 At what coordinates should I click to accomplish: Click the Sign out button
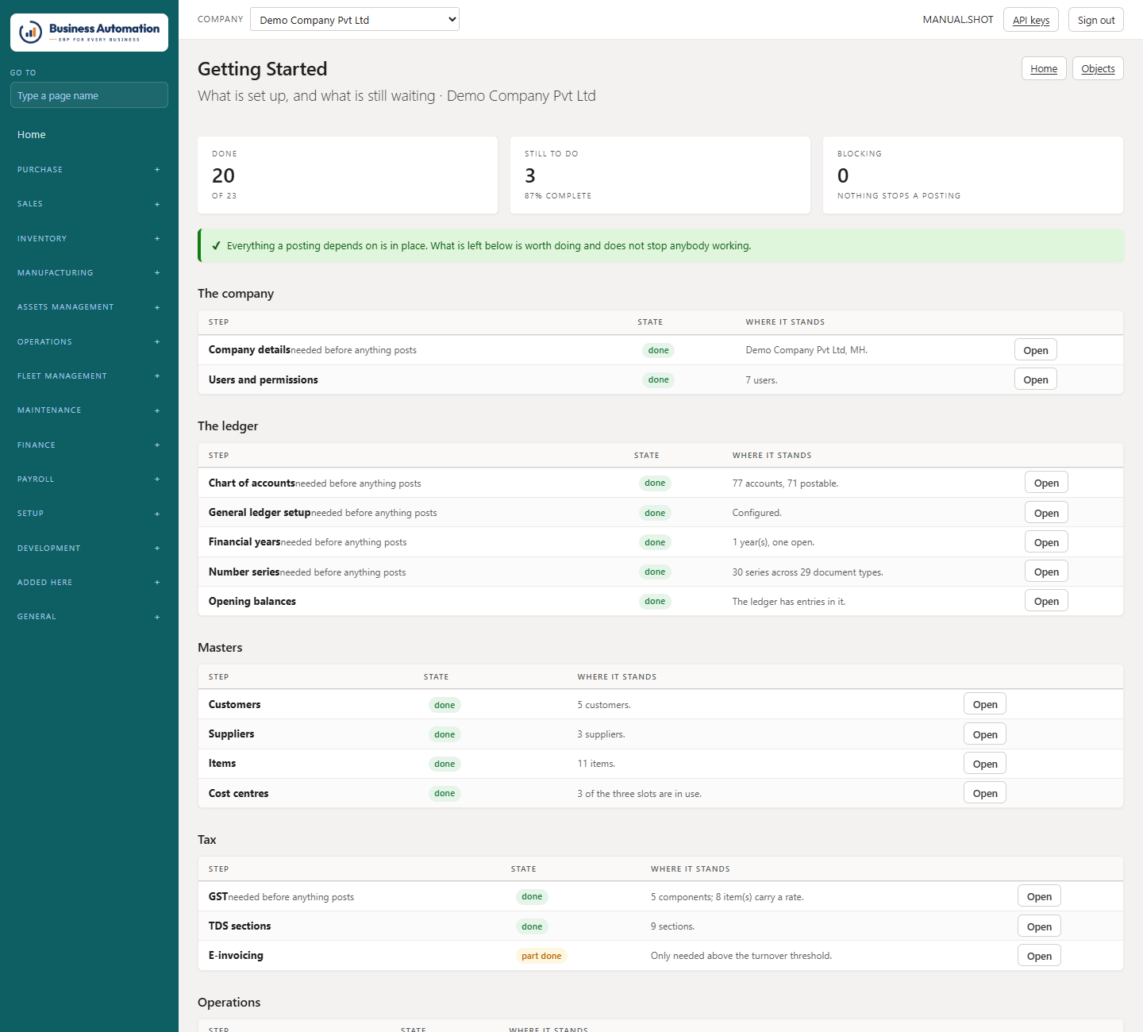(x=1096, y=20)
